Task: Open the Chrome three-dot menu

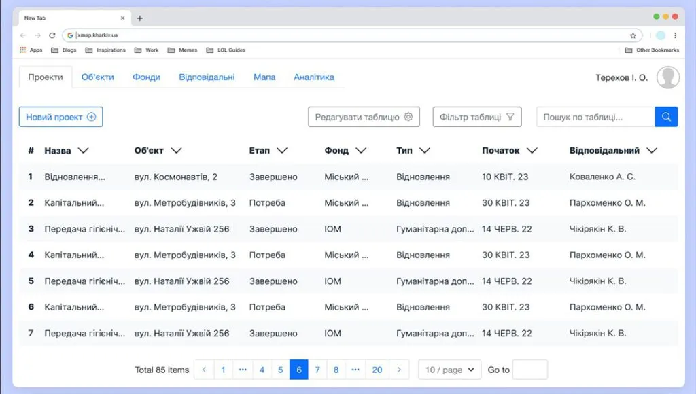Action: pos(675,35)
